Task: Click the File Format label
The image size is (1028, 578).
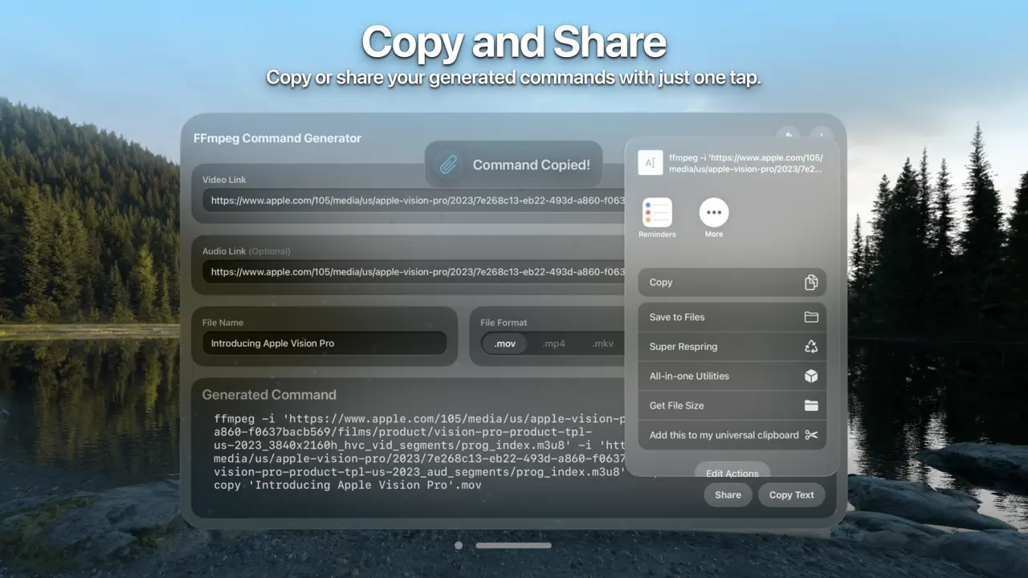Action: 504,323
